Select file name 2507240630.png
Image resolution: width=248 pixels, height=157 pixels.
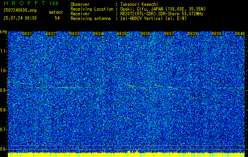pyautogui.click(x=20, y=11)
